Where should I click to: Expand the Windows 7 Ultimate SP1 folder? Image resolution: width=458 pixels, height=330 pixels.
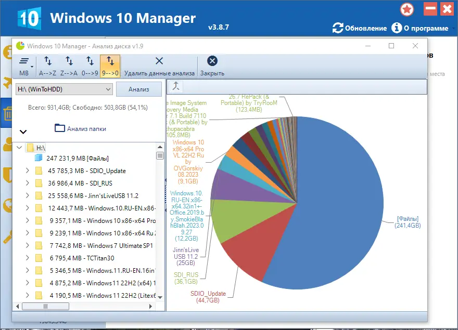tap(28, 245)
